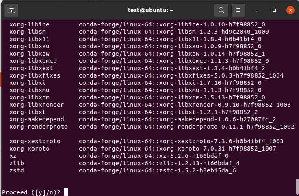Click the xorg-libice package name
This screenshot has height=196, width=299.
(x=29, y=24)
